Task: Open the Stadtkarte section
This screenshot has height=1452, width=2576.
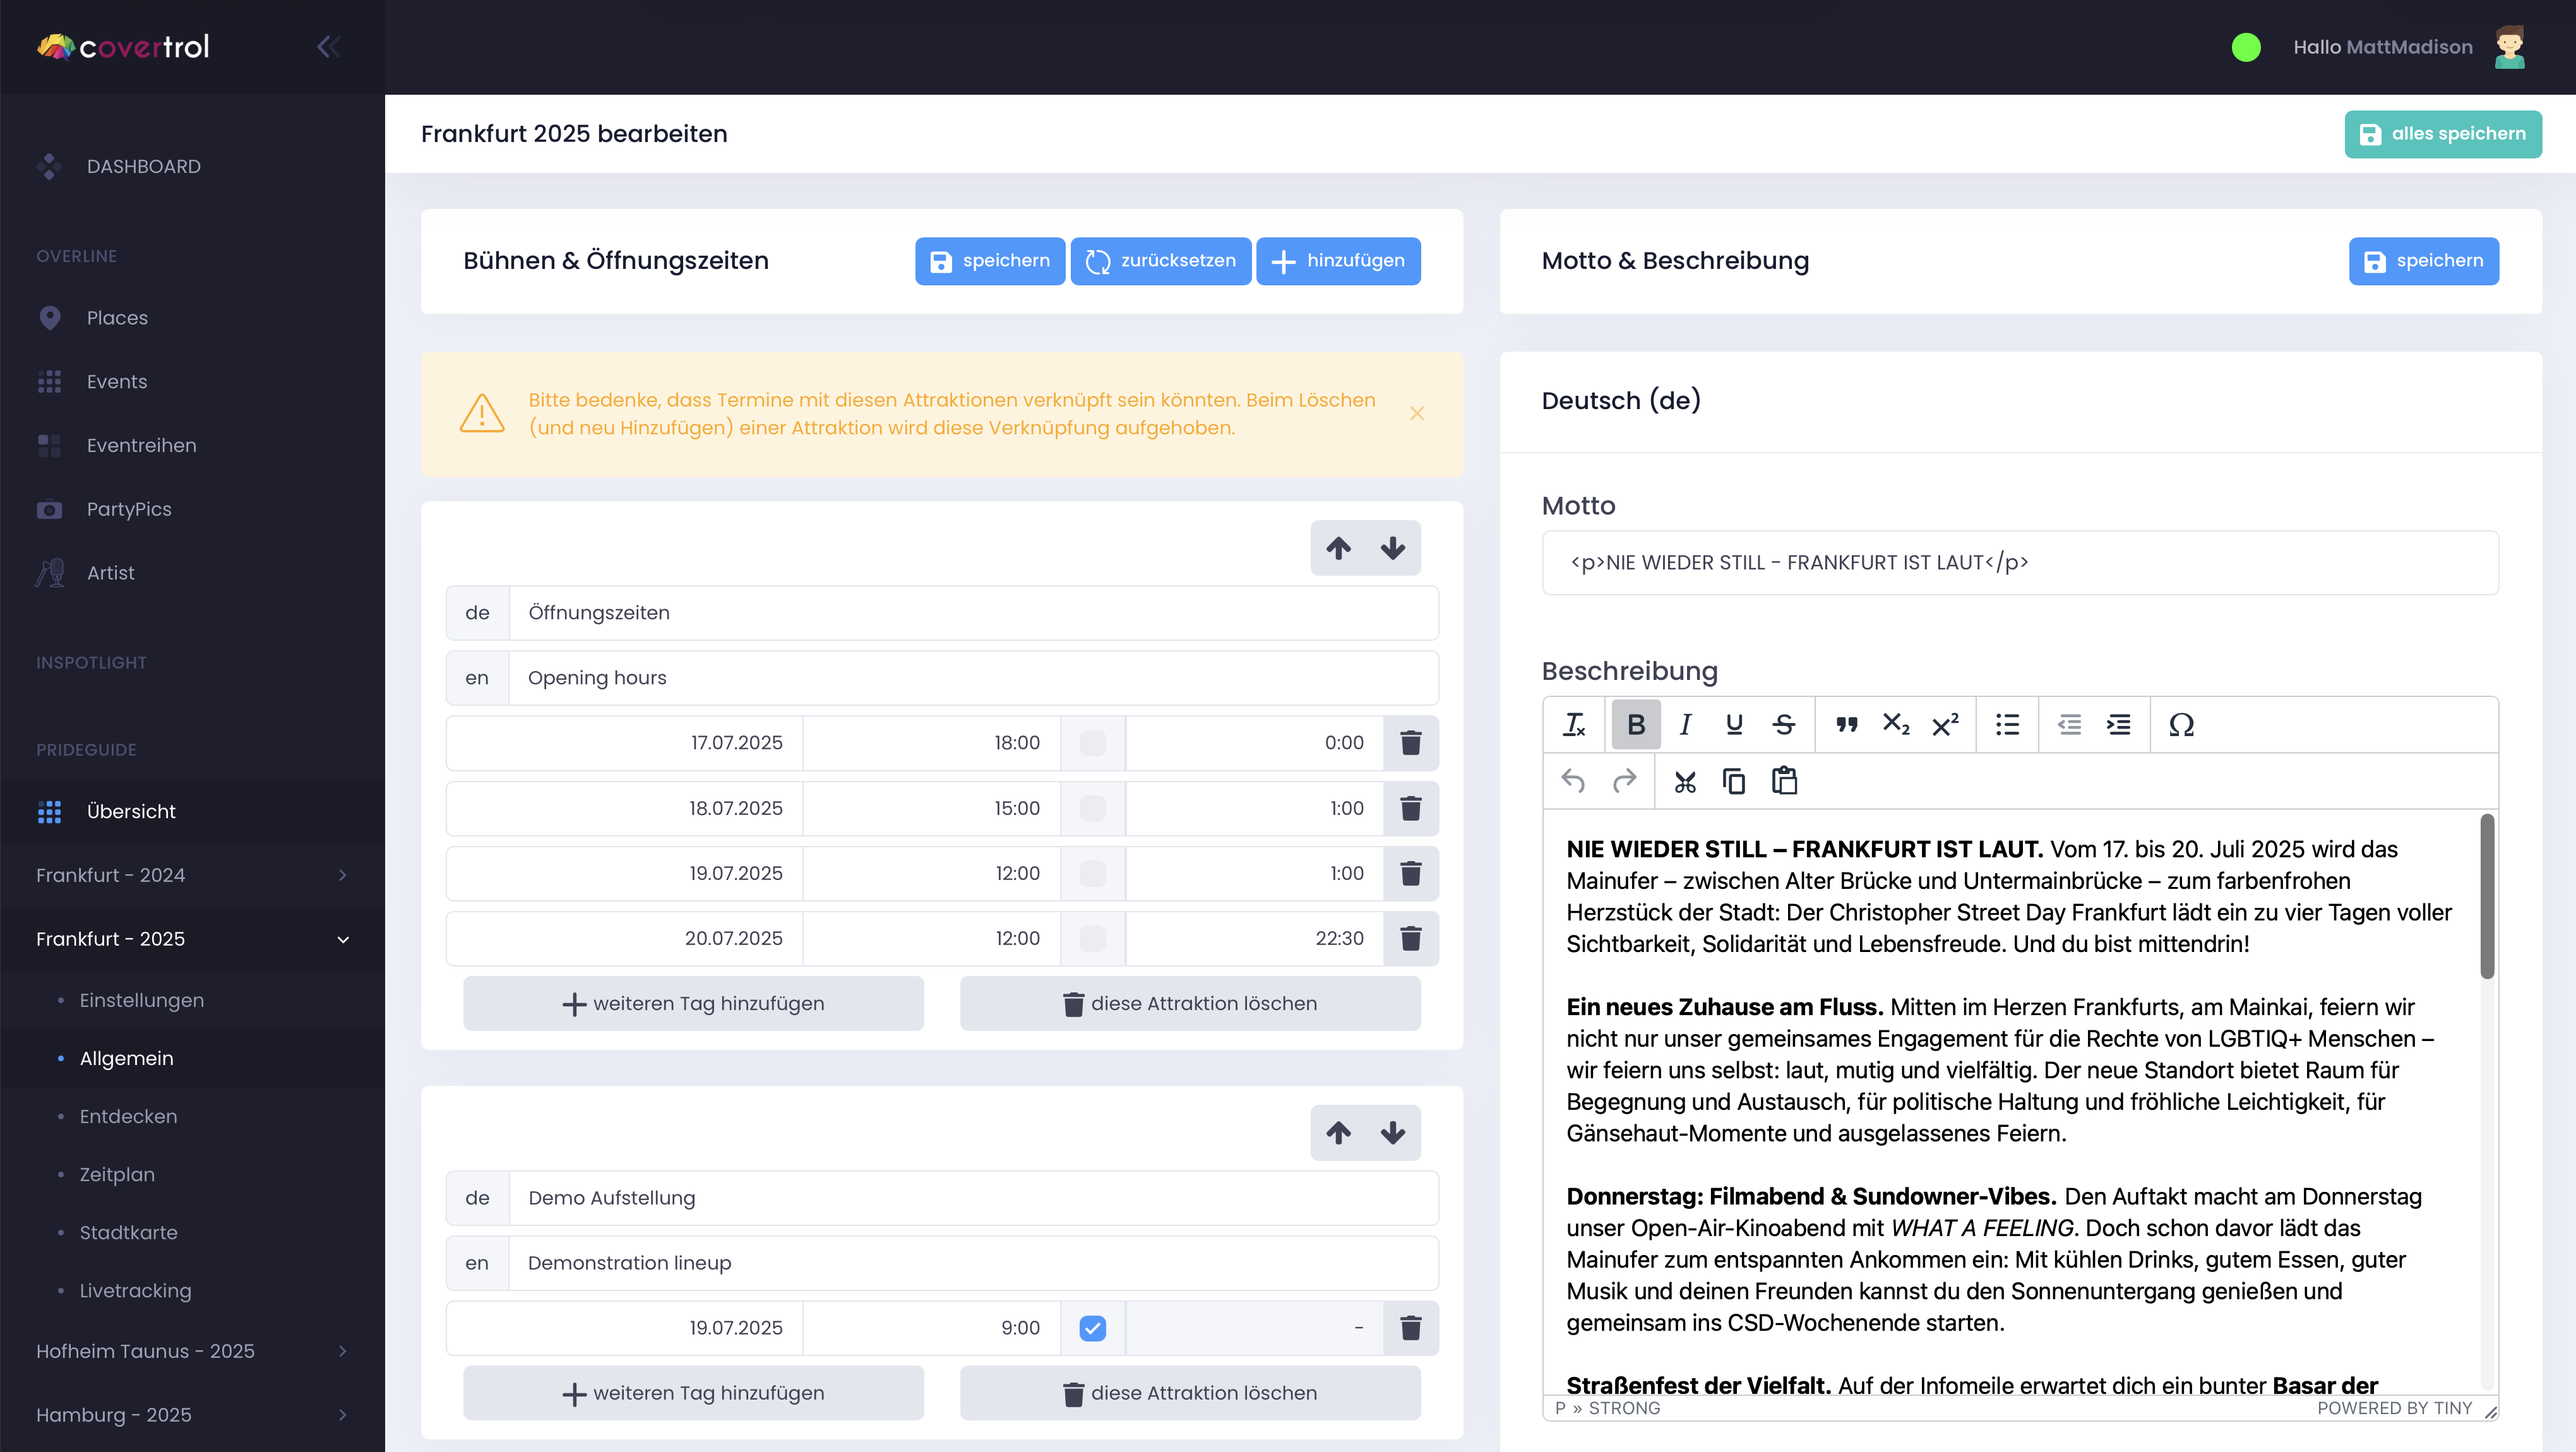Action: click(x=128, y=1232)
